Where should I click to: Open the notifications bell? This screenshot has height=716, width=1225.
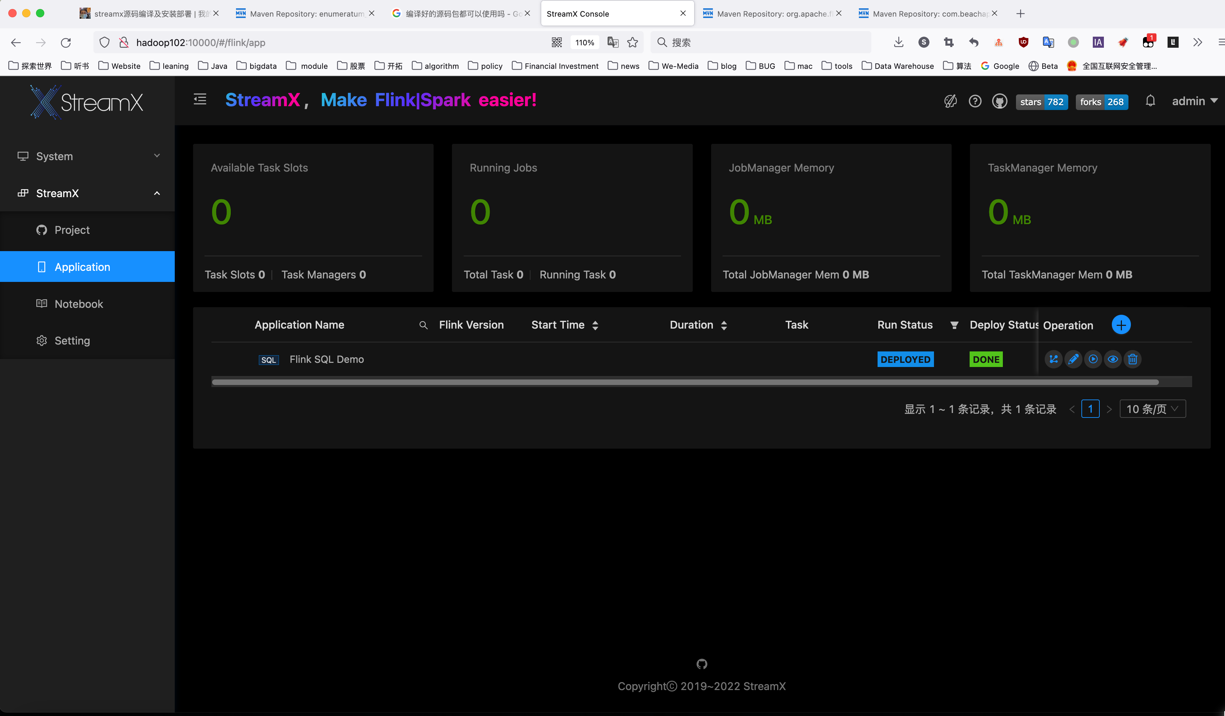coord(1150,101)
